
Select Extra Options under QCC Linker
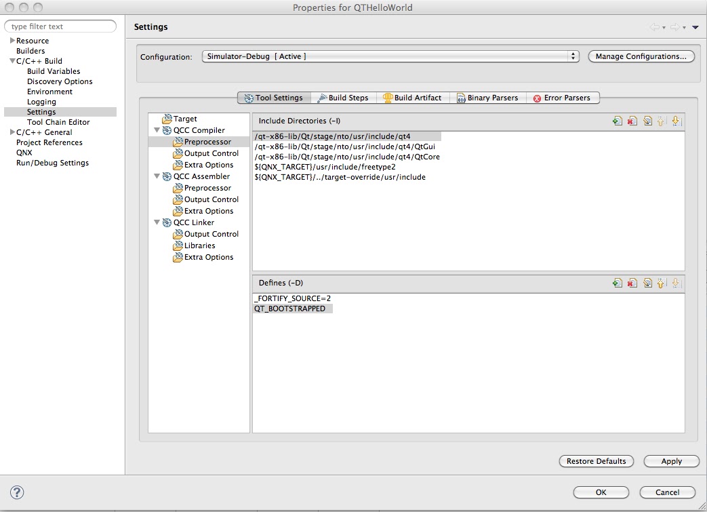click(x=209, y=257)
